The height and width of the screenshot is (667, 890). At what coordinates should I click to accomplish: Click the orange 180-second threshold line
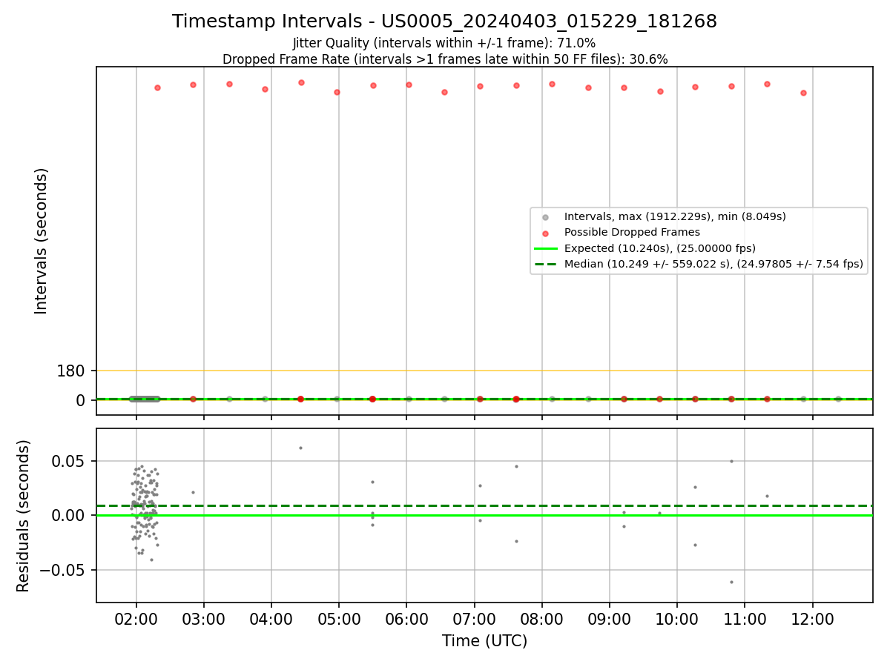(484, 371)
